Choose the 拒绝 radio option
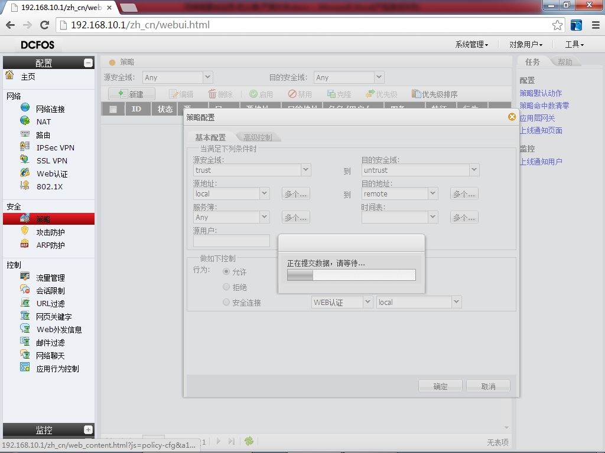The width and height of the screenshot is (605, 453). (226, 287)
